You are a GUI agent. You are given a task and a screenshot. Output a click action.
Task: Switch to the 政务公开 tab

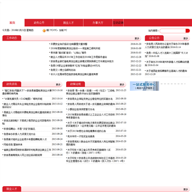(39, 23)
